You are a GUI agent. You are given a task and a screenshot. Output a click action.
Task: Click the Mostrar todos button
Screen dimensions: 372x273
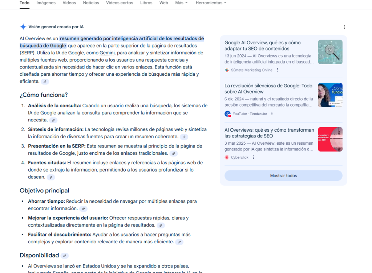(283, 176)
